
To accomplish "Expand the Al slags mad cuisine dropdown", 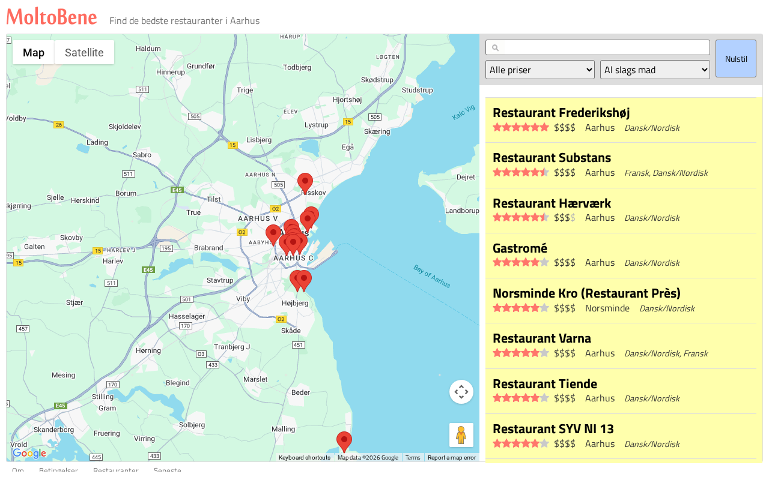I will [x=655, y=70].
